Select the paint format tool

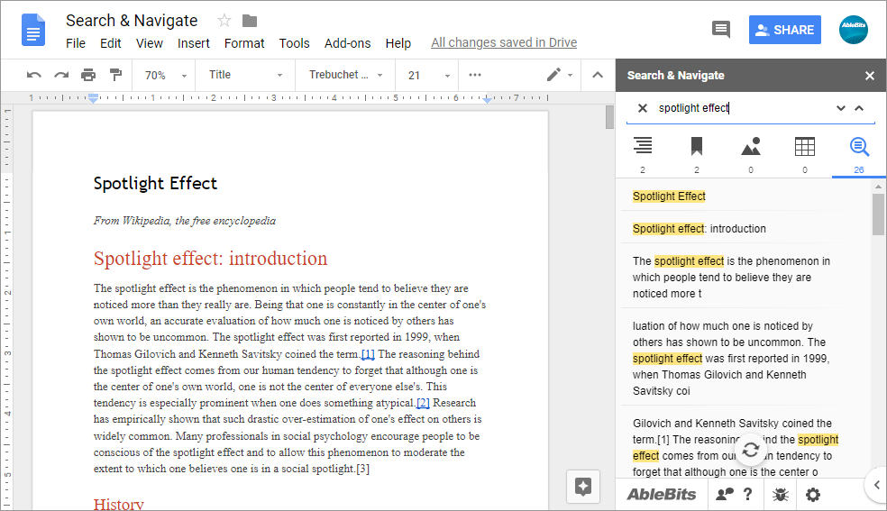pyautogui.click(x=115, y=75)
